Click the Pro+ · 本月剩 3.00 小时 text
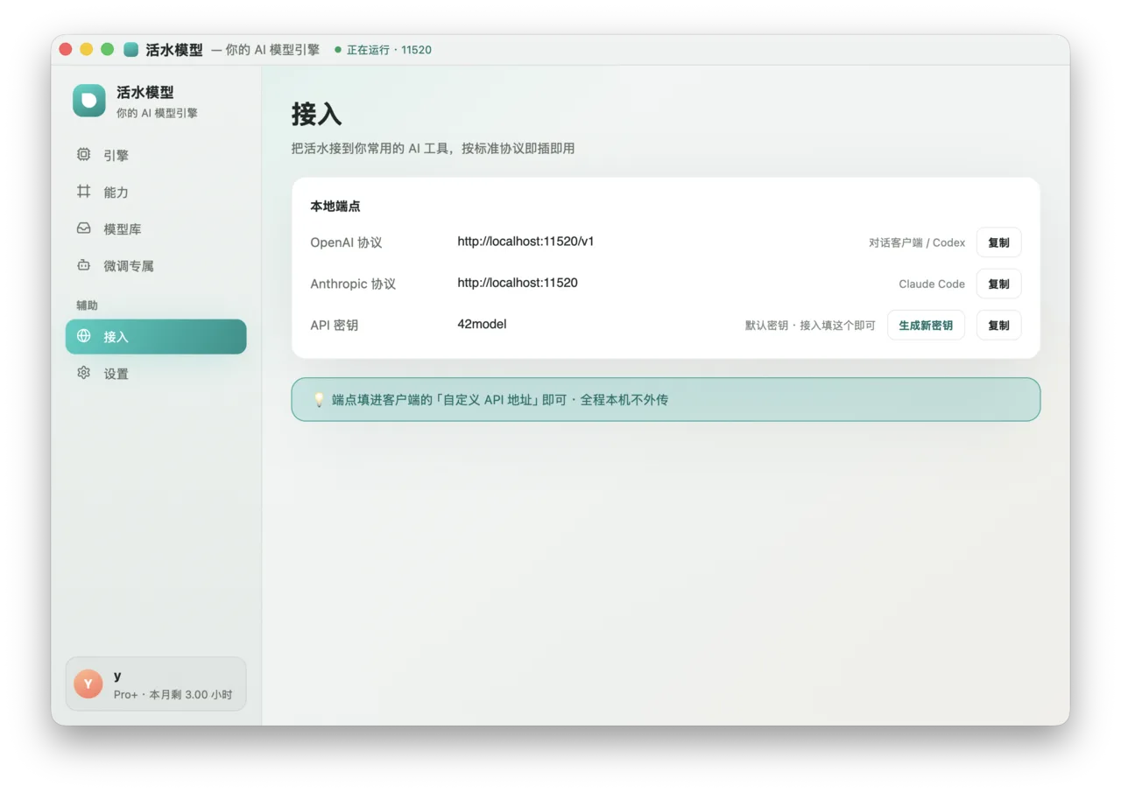 click(173, 694)
